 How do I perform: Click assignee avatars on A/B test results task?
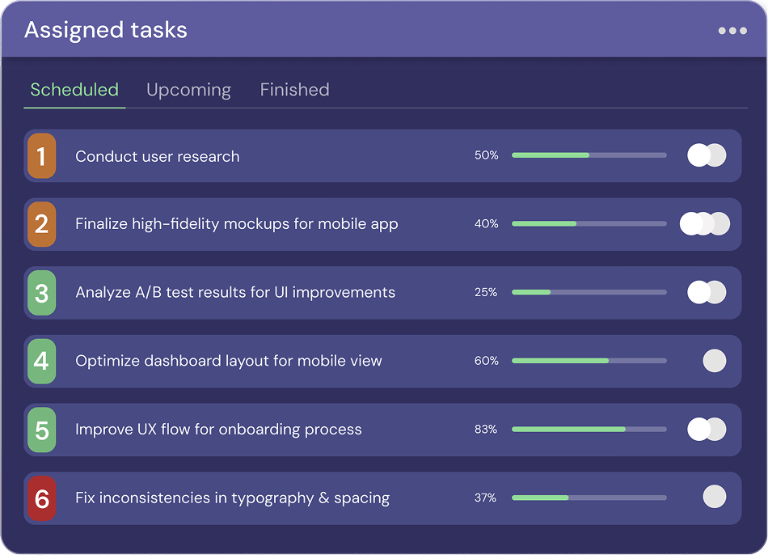(707, 292)
